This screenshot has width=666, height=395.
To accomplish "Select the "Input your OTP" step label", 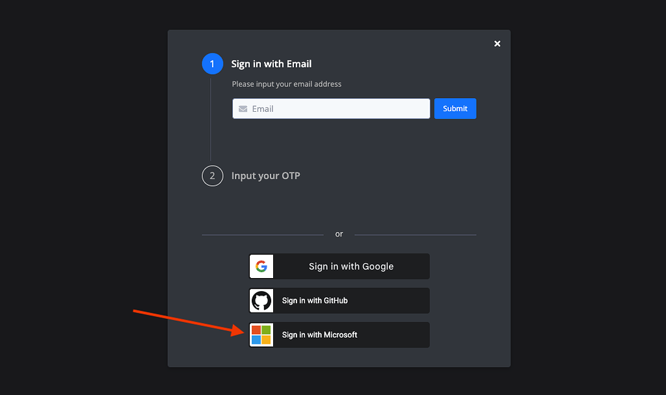I will [x=265, y=175].
